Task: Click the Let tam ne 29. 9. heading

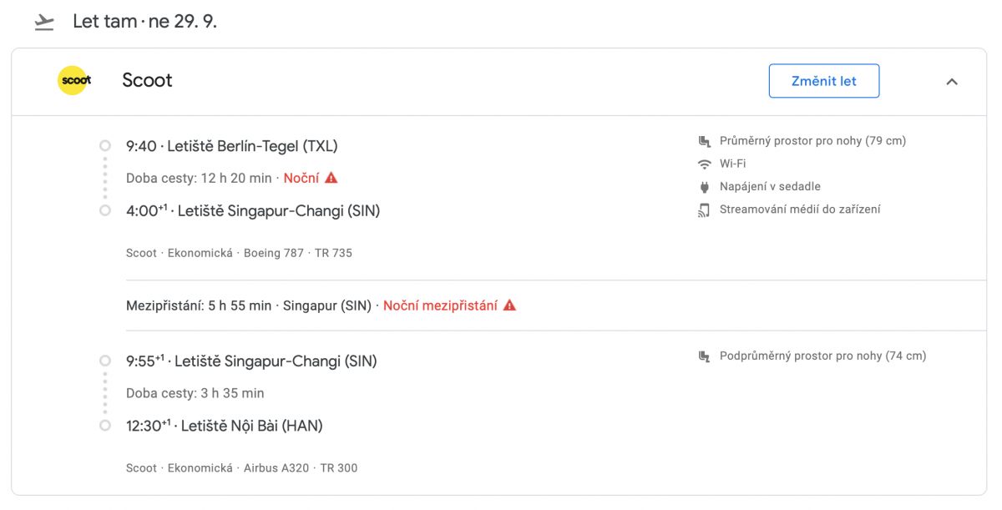Action: pos(144,22)
